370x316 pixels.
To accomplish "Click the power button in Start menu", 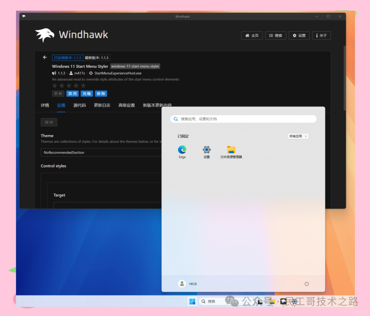I will [x=307, y=284].
